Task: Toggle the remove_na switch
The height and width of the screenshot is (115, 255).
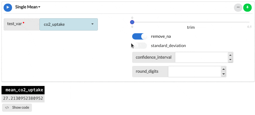Action: point(139,37)
